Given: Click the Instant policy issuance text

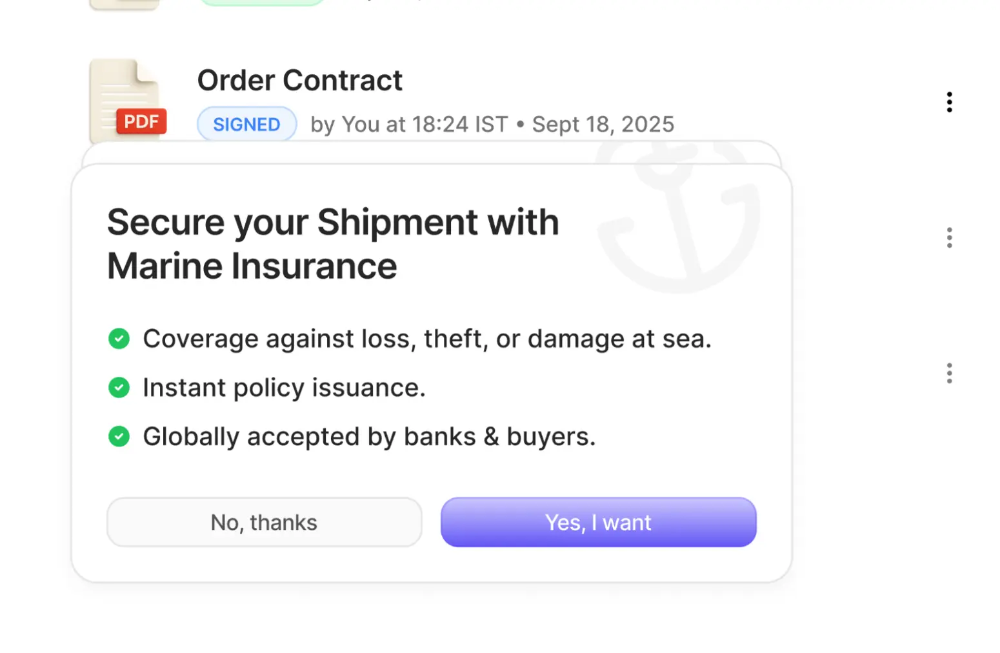Looking at the screenshot, I should click(284, 388).
